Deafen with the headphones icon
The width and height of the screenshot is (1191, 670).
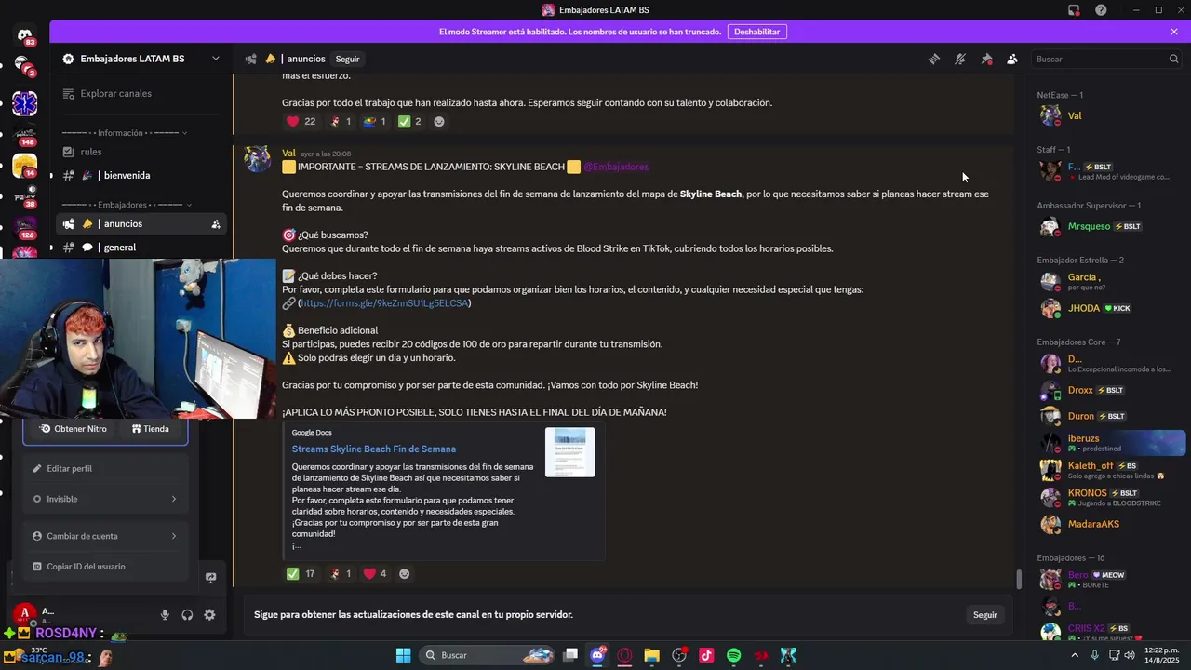tap(187, 615)
